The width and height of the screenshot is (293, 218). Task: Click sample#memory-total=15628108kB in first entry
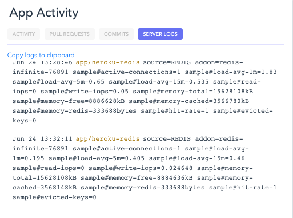pyautogui.click(x=193, y=92)
